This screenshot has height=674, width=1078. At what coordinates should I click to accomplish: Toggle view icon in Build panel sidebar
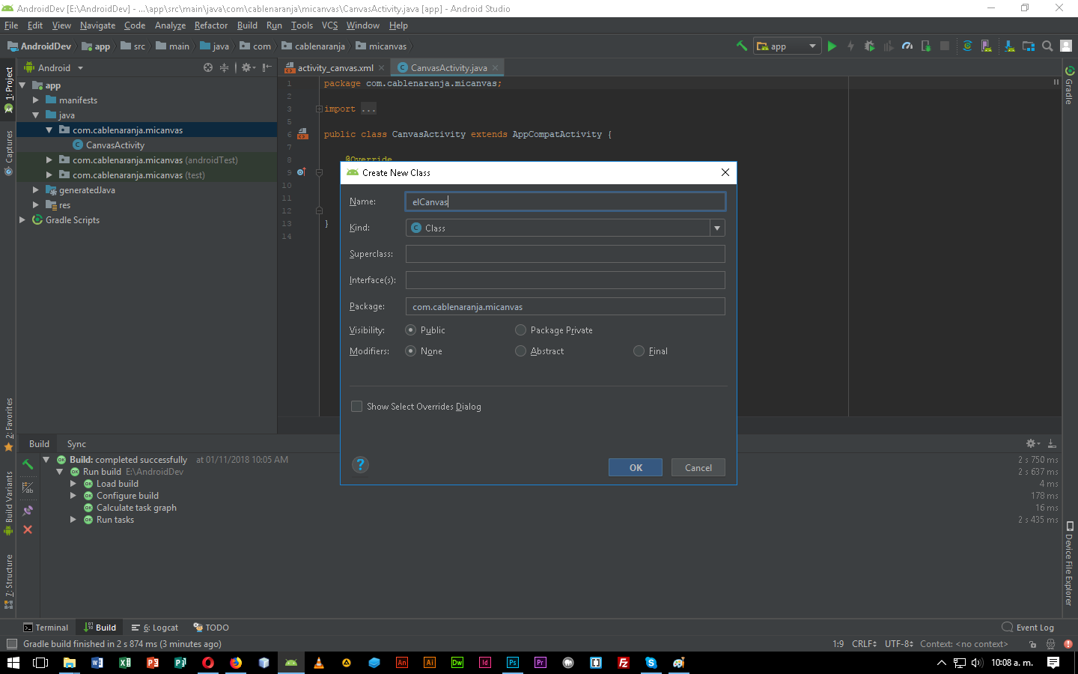tap(28, 488)
